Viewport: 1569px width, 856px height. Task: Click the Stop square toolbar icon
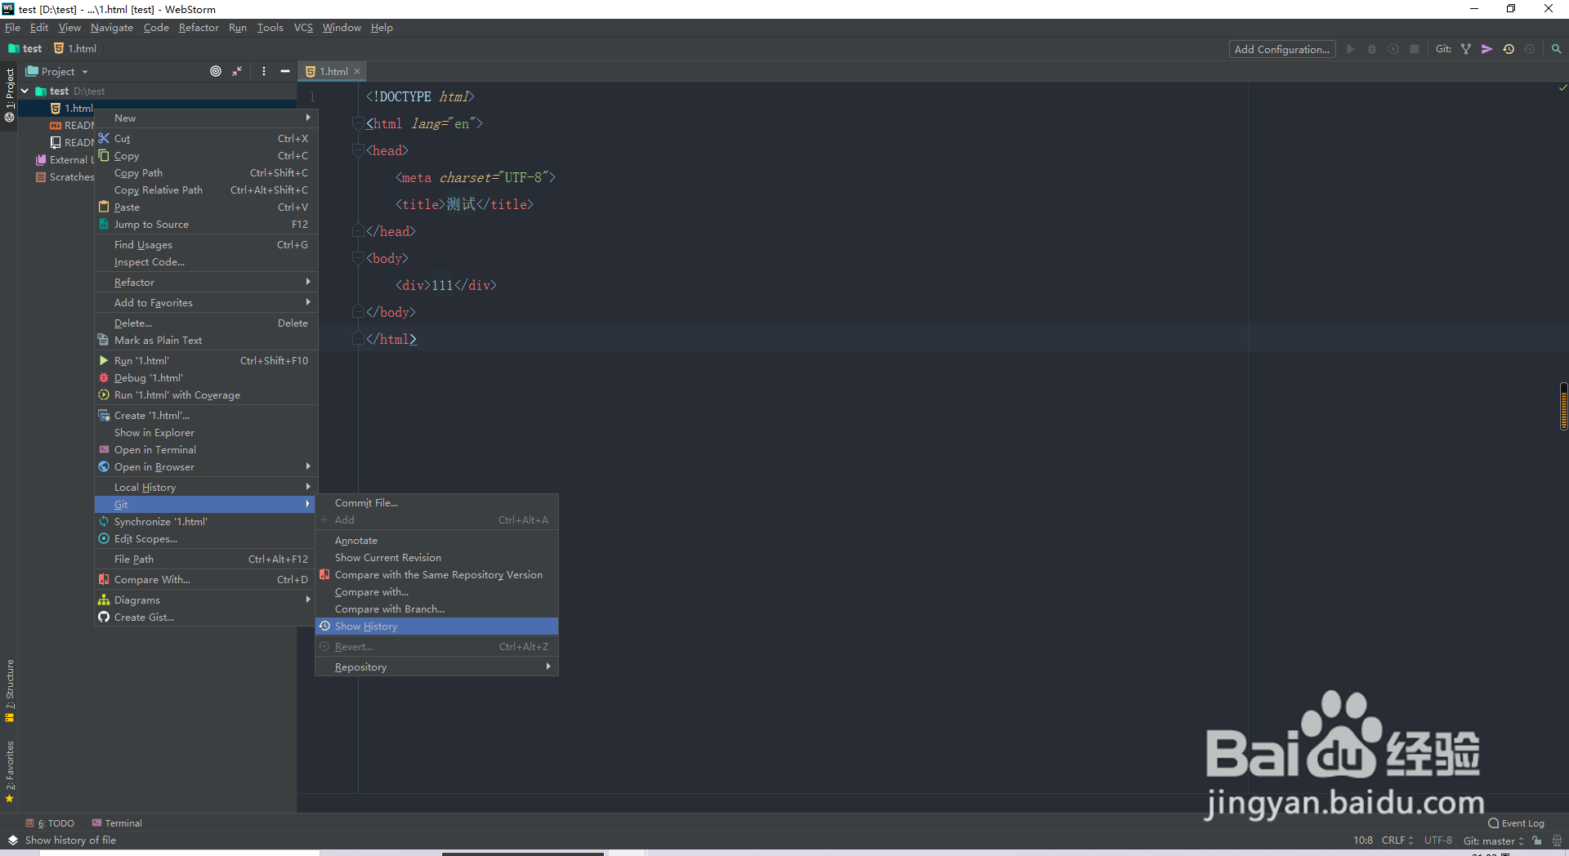(1415, 49)
